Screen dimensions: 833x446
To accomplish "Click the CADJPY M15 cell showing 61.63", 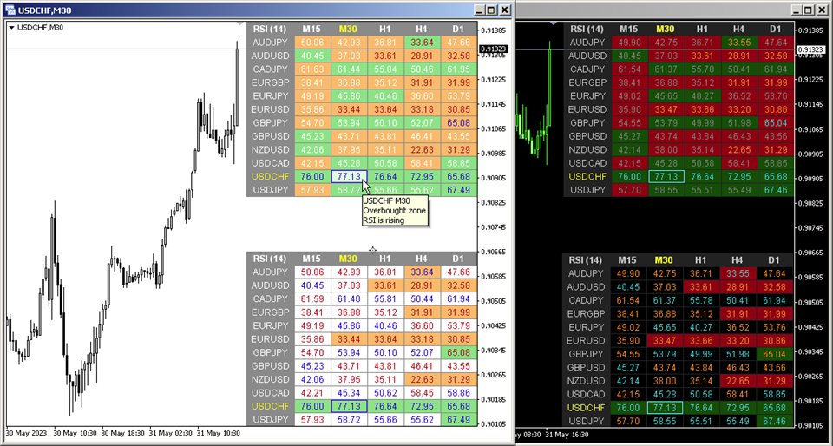I will click(x=312, y=69).
